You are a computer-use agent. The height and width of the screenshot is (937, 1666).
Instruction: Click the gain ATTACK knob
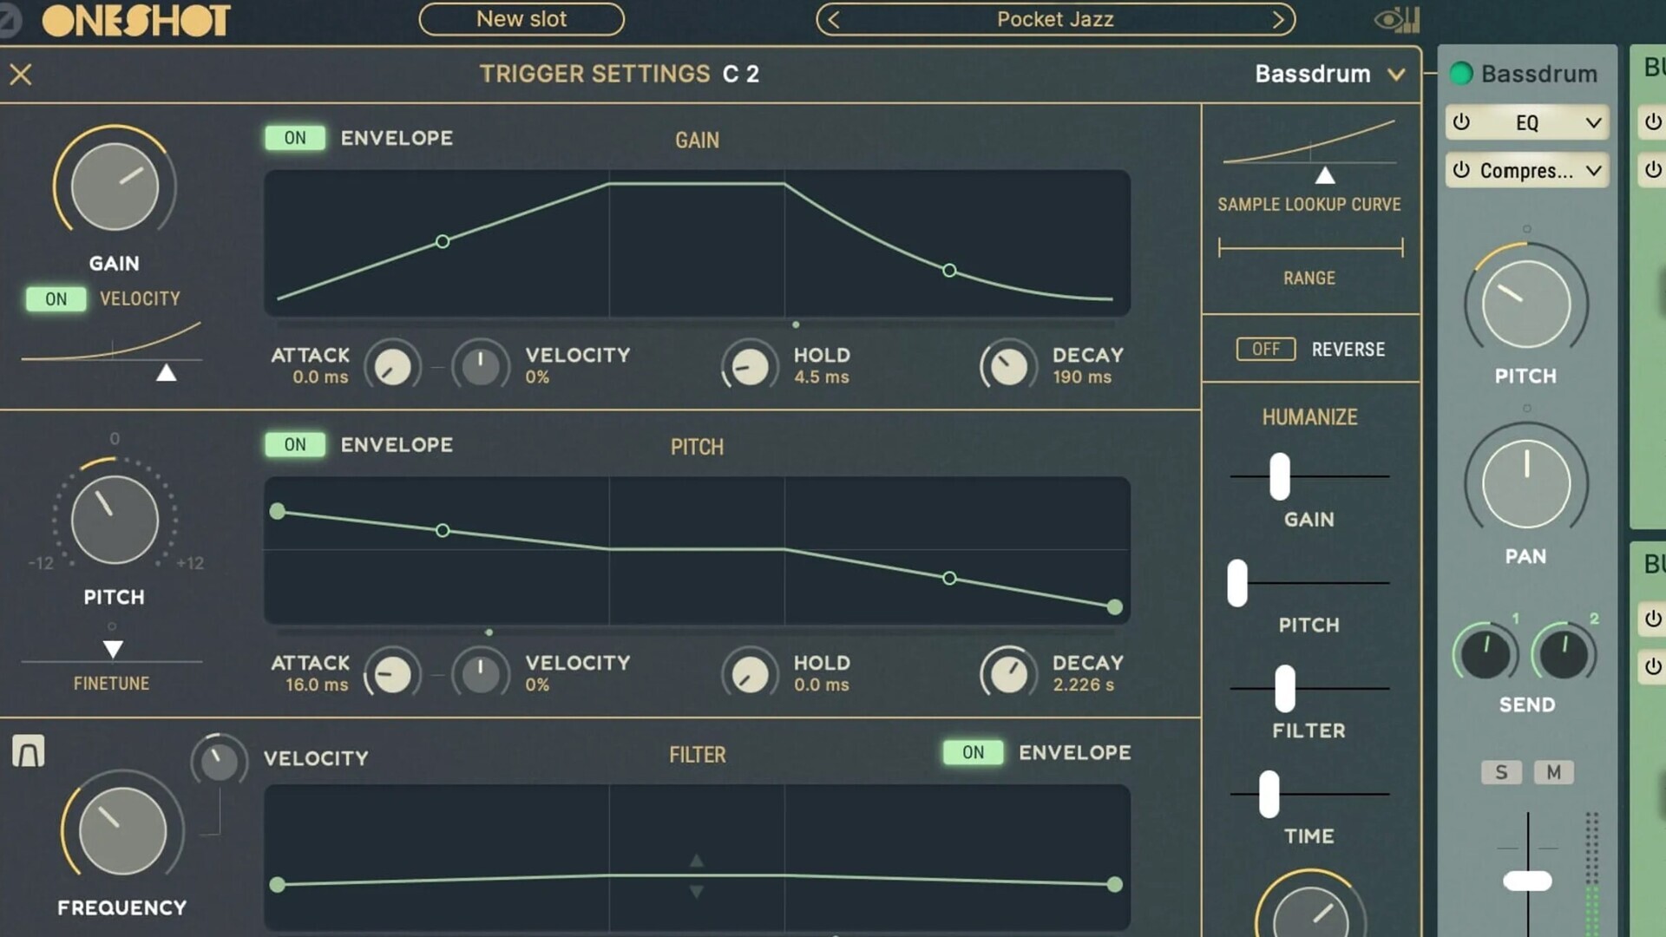click(393, 366)
